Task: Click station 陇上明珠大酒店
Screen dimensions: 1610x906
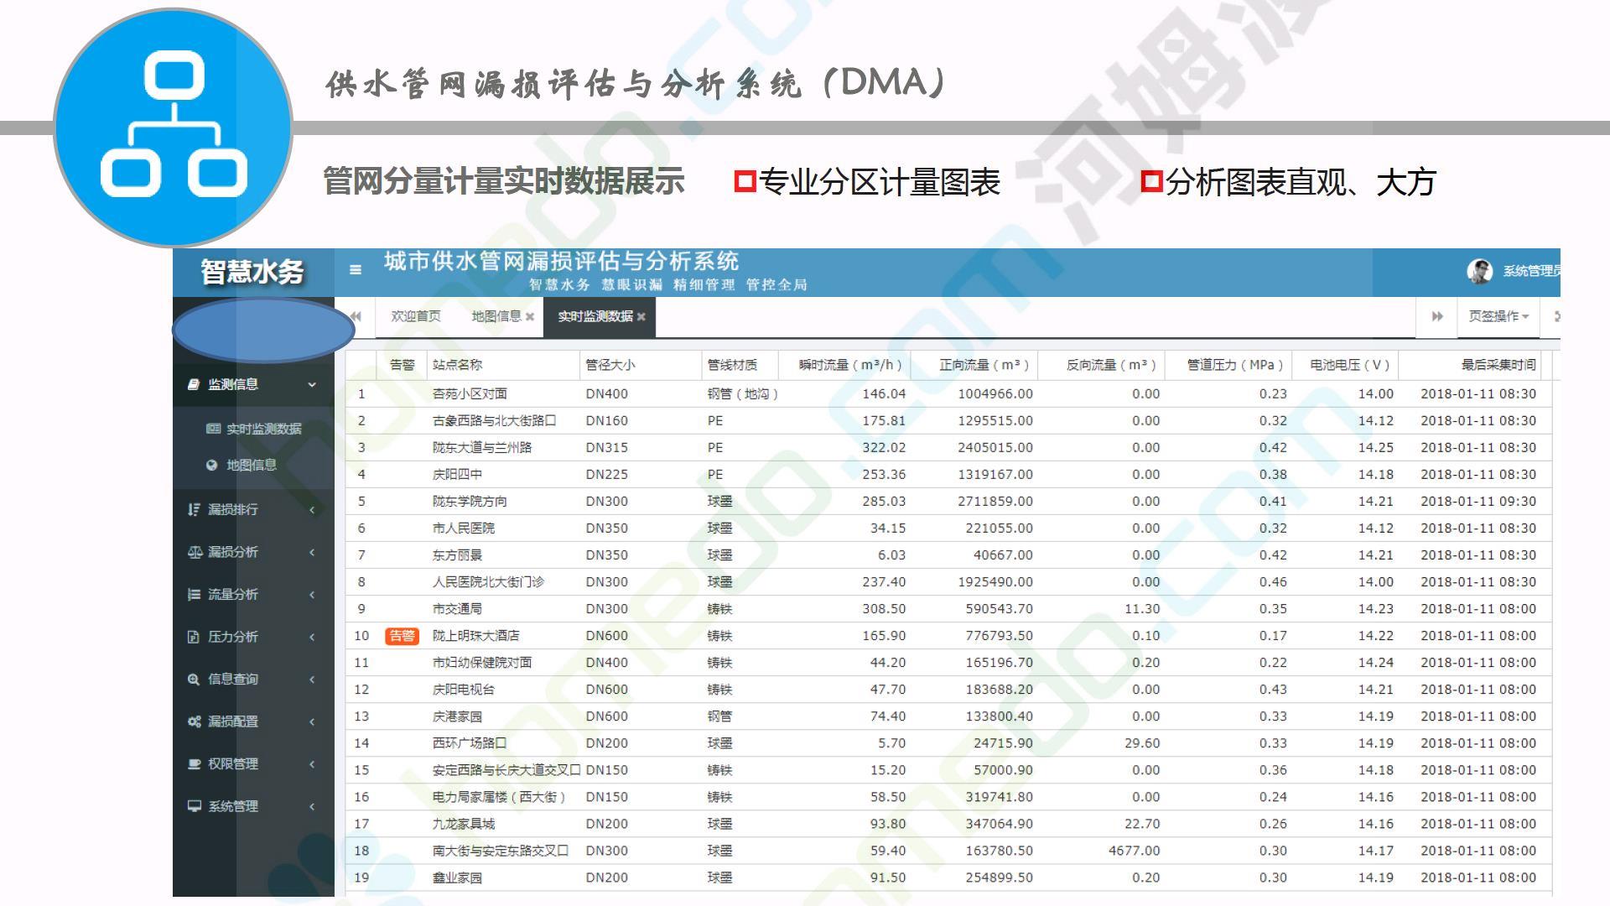Action: point(476,635)
